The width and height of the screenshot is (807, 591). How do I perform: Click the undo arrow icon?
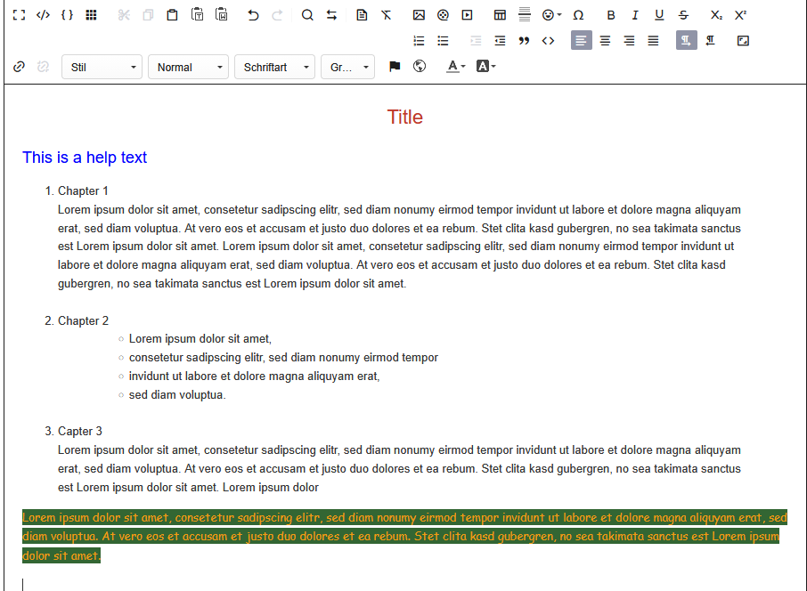[x=253, y=15]
